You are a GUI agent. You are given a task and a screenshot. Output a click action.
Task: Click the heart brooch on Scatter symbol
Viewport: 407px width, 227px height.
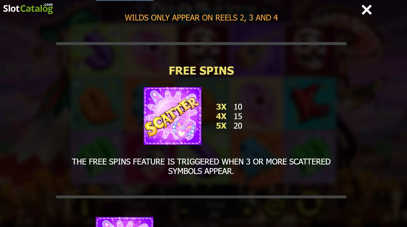pos(183,130)
